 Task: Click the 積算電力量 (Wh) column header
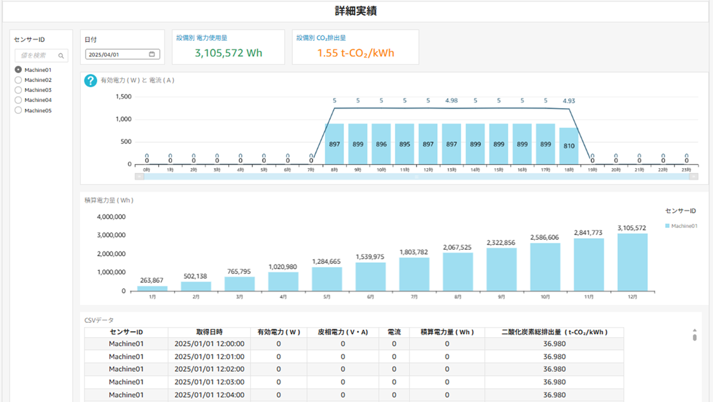[x=447, y=332]
